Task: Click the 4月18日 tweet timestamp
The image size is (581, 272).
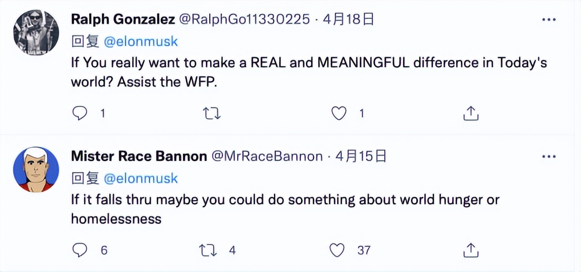Action: [x=347, y=19]
